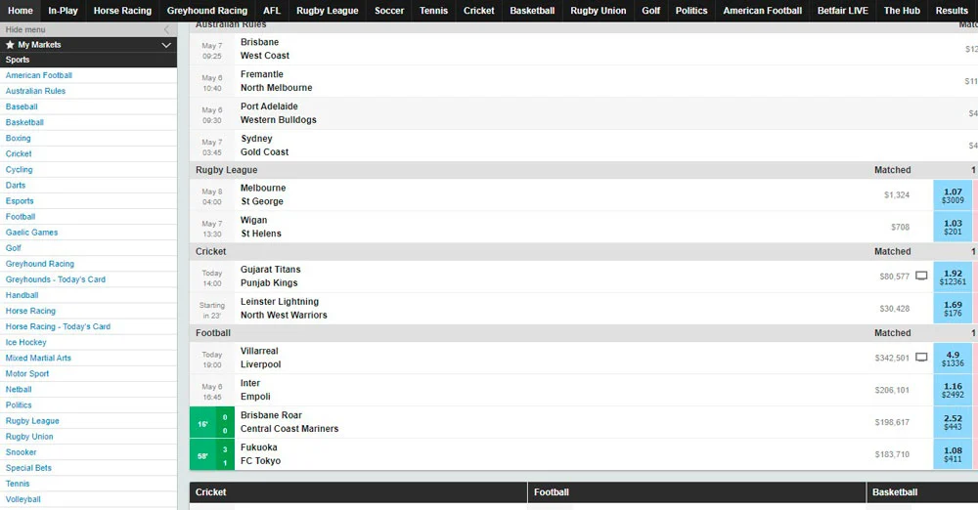Image resolution: width=978 pixels, height=510 pixels.
Task: Open the Results tab
Action: pos(952,11)
